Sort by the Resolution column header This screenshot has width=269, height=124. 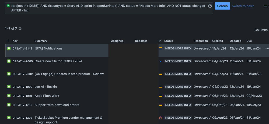click(x=201, y=41)
